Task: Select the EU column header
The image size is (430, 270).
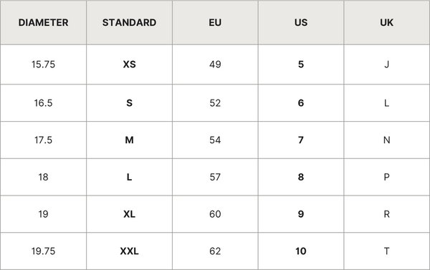Action: 215,22
